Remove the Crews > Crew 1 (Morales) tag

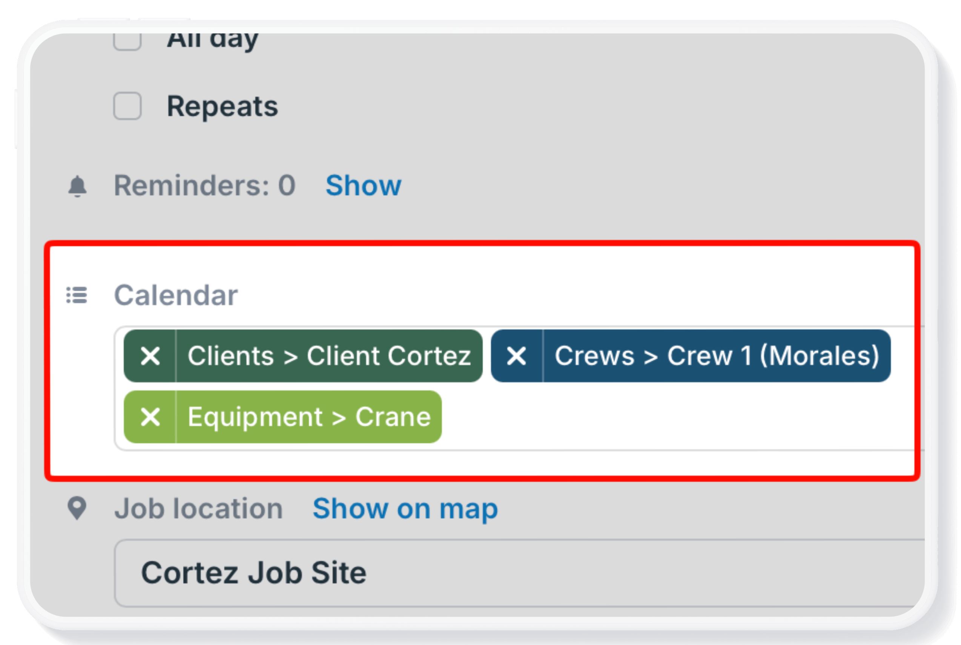(516, 356)
